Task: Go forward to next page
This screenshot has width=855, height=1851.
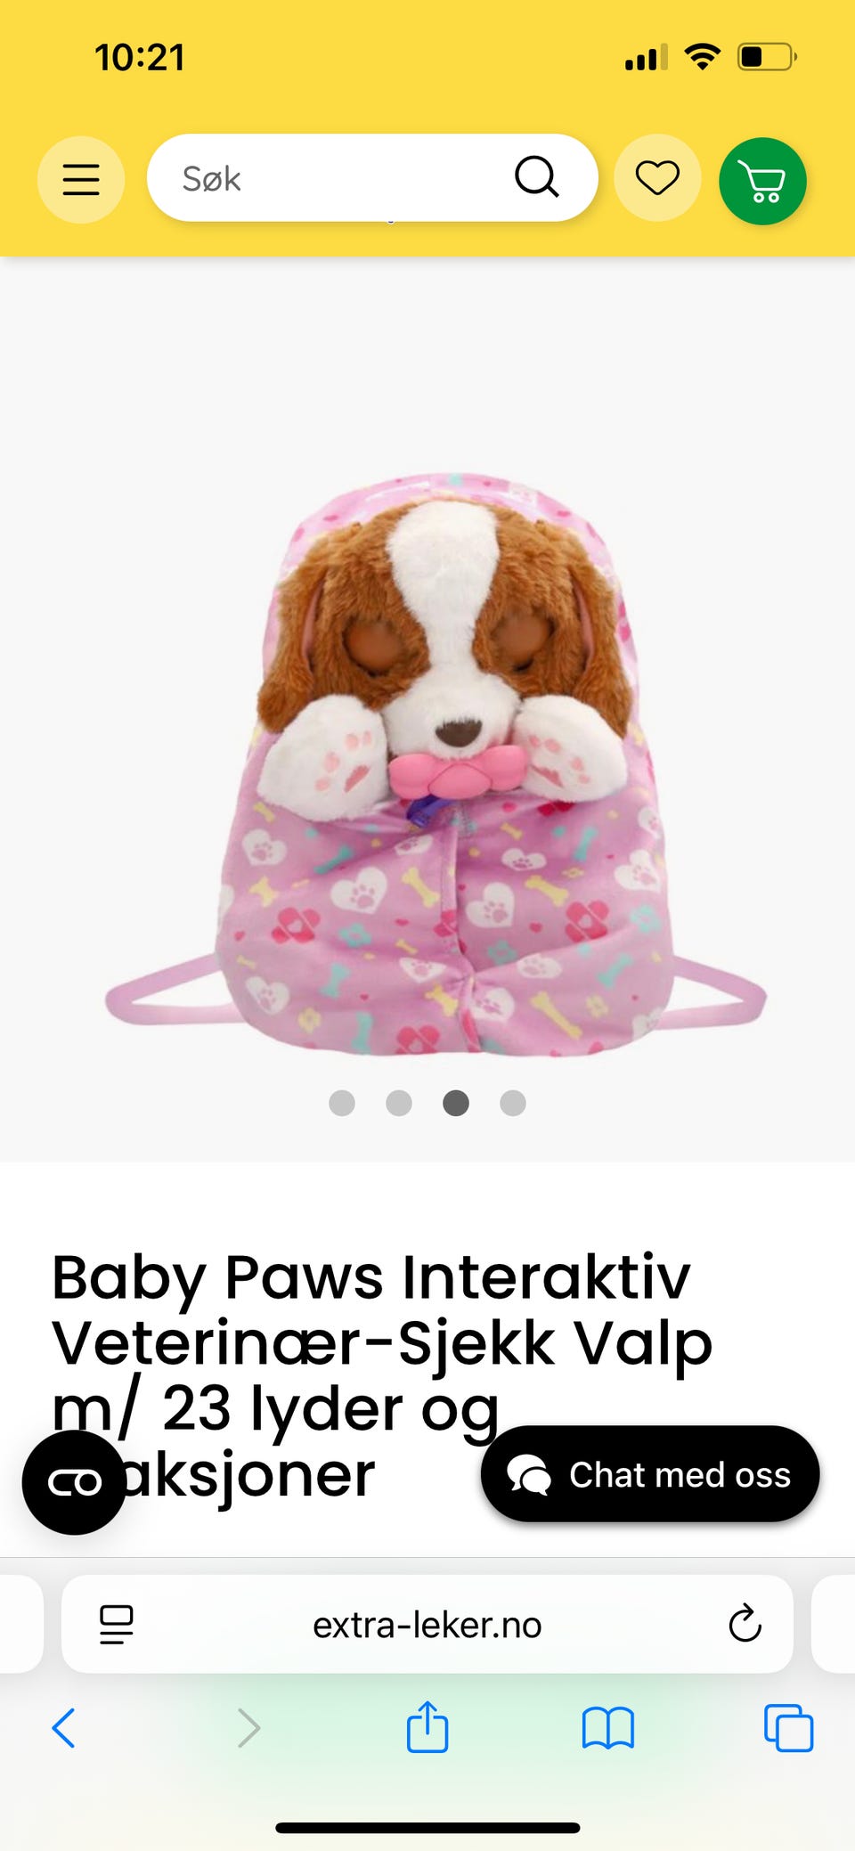Action: [x=249, y=1728]
